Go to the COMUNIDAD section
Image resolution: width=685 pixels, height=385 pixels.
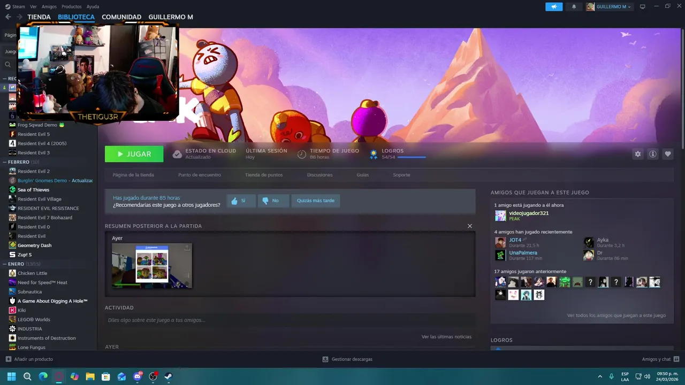[x=121, y=17]
